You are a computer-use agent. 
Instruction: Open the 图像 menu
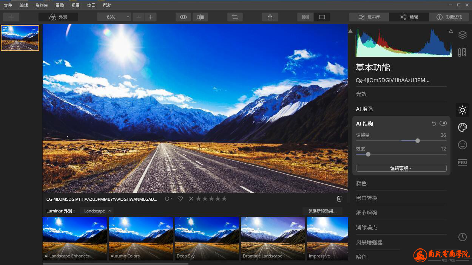(60, 5)
